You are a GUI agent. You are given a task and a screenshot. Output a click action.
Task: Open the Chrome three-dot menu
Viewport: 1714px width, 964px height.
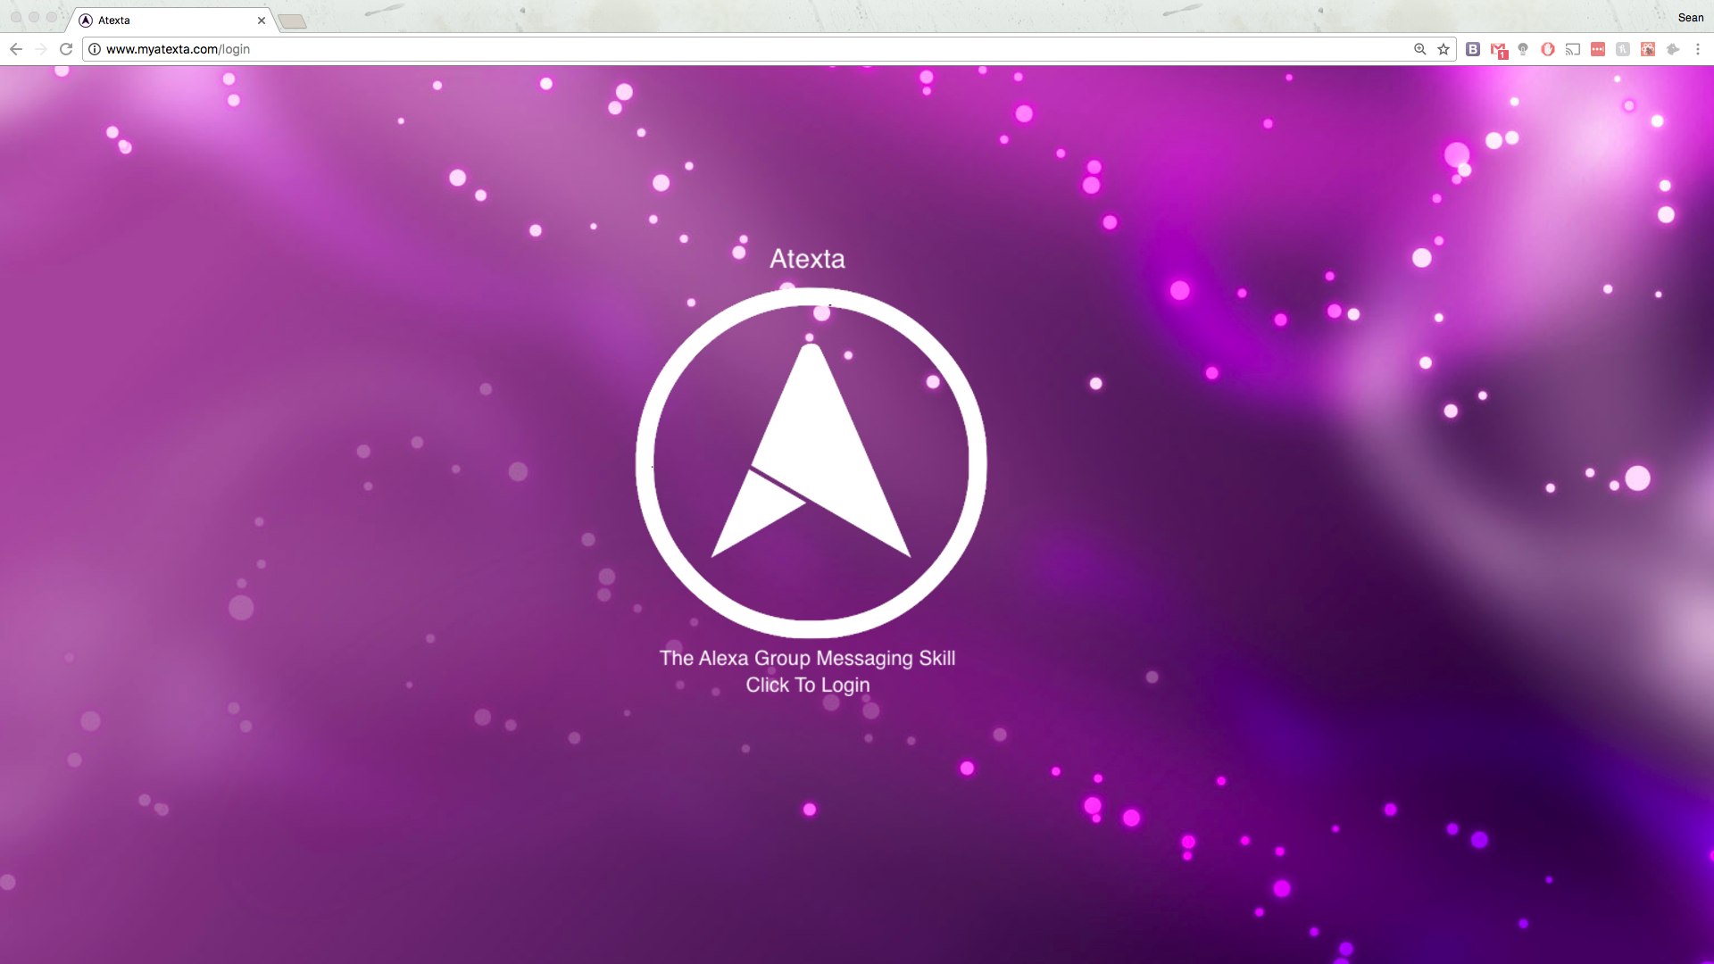[x=1698, y=49]
